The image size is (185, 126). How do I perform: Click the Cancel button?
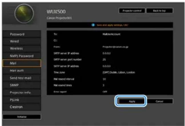pos(160,101)
